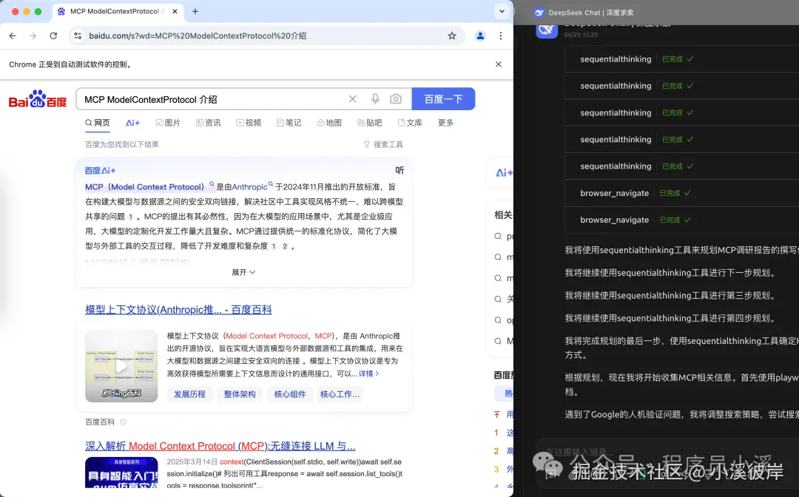Expand third sequentialthinking step in DeepSeek
Image resolution: width=799 pixels, height=497 pixels.
coord(682,112)
